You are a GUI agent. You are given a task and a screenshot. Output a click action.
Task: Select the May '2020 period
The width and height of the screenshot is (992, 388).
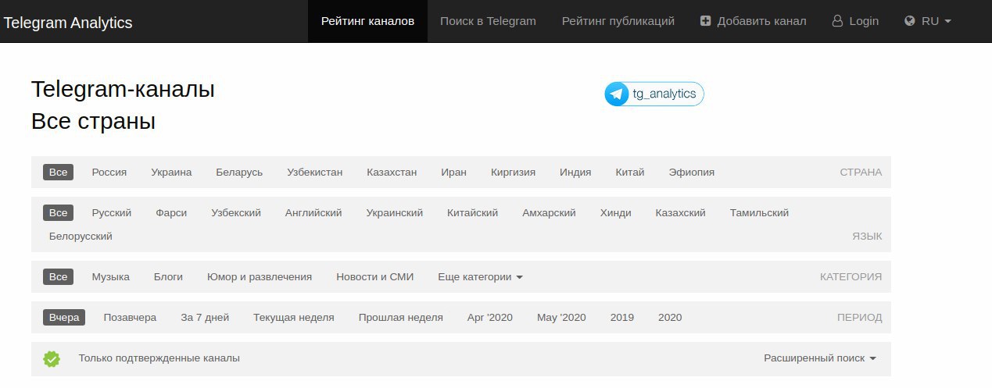tap(561, 317)
